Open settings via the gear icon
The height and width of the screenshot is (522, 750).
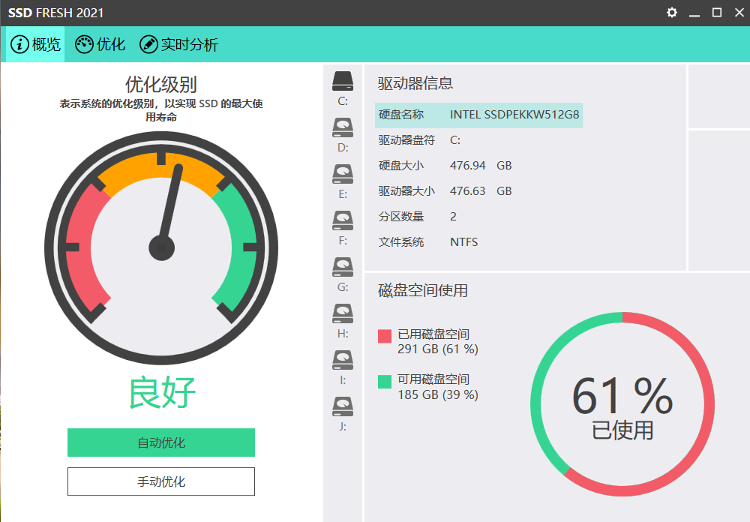coord(672,13)
